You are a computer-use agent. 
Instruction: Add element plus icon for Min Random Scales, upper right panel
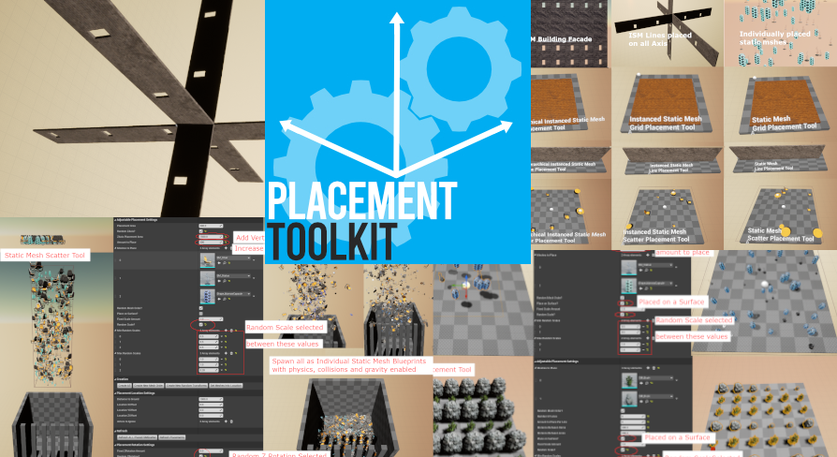648,320
